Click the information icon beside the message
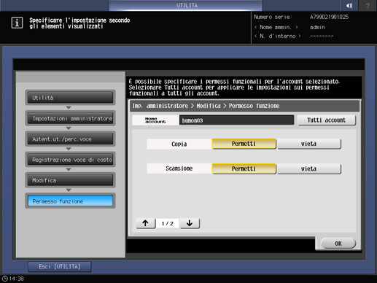Screen dimensions: 377x283 pos(17,23)
